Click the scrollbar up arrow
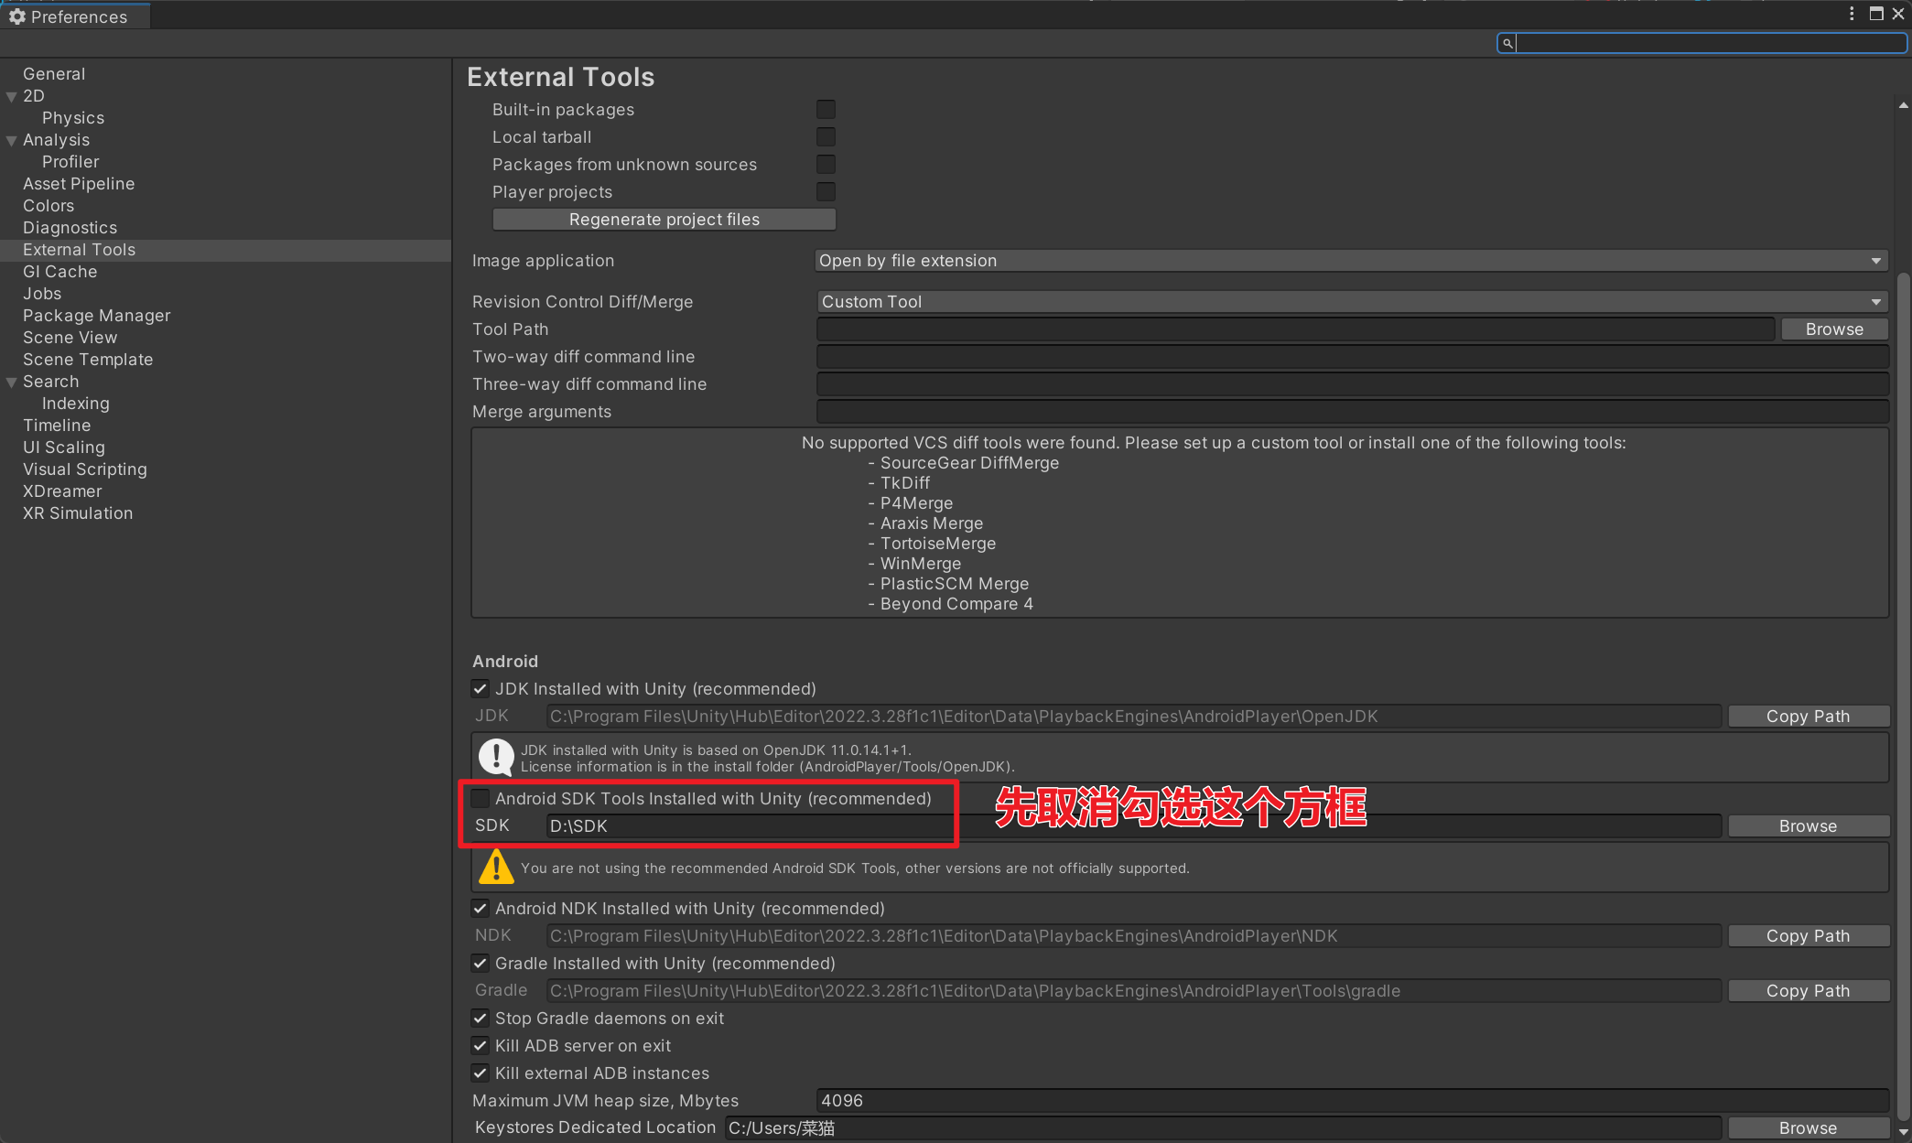 click(1904, 106)
